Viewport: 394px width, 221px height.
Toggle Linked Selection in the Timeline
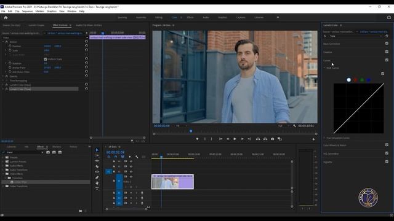[x=123, y=157]
